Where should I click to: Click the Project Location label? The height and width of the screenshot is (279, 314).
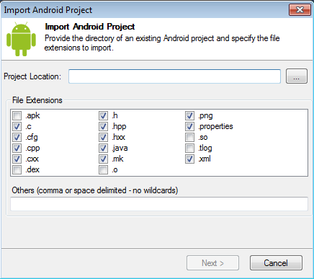[x=32, y=76]
